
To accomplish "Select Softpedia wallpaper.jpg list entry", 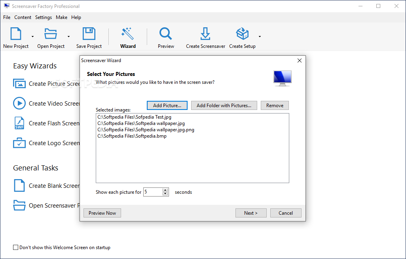I will tap(141, 123).
